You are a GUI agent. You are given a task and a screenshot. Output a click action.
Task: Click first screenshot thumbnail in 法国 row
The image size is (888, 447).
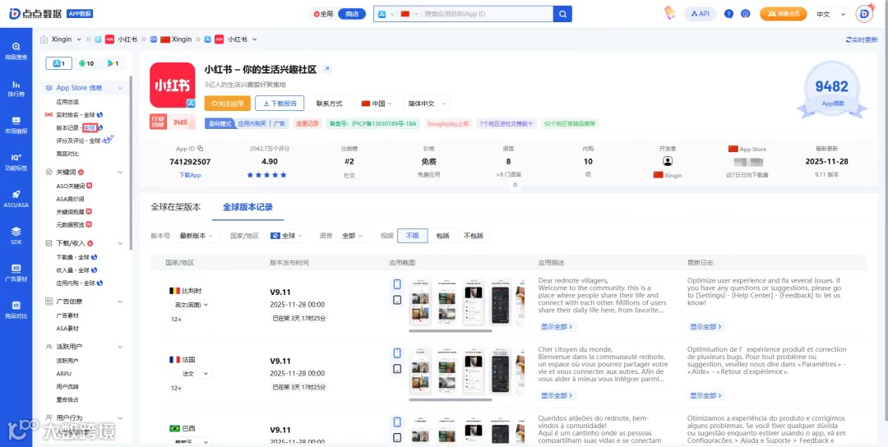coord(420,371)
